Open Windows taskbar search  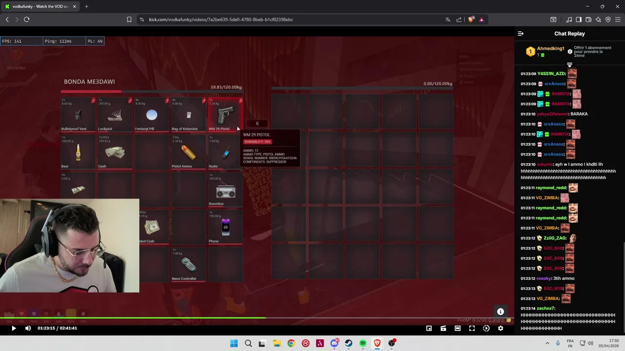pyautogui.click(x=248, y=343)
